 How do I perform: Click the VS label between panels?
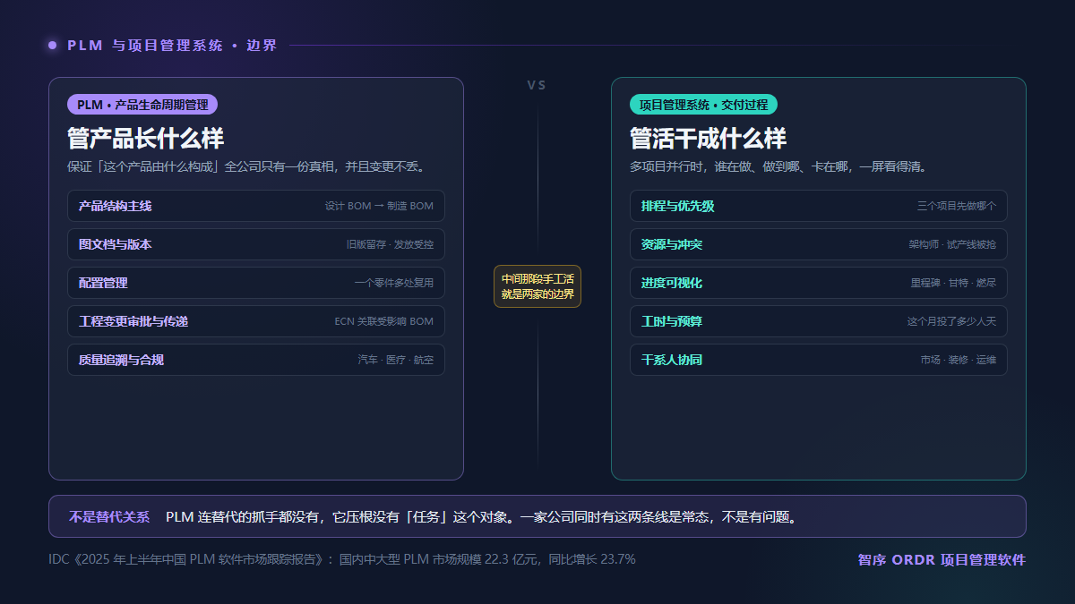click(x=537, y=85)
